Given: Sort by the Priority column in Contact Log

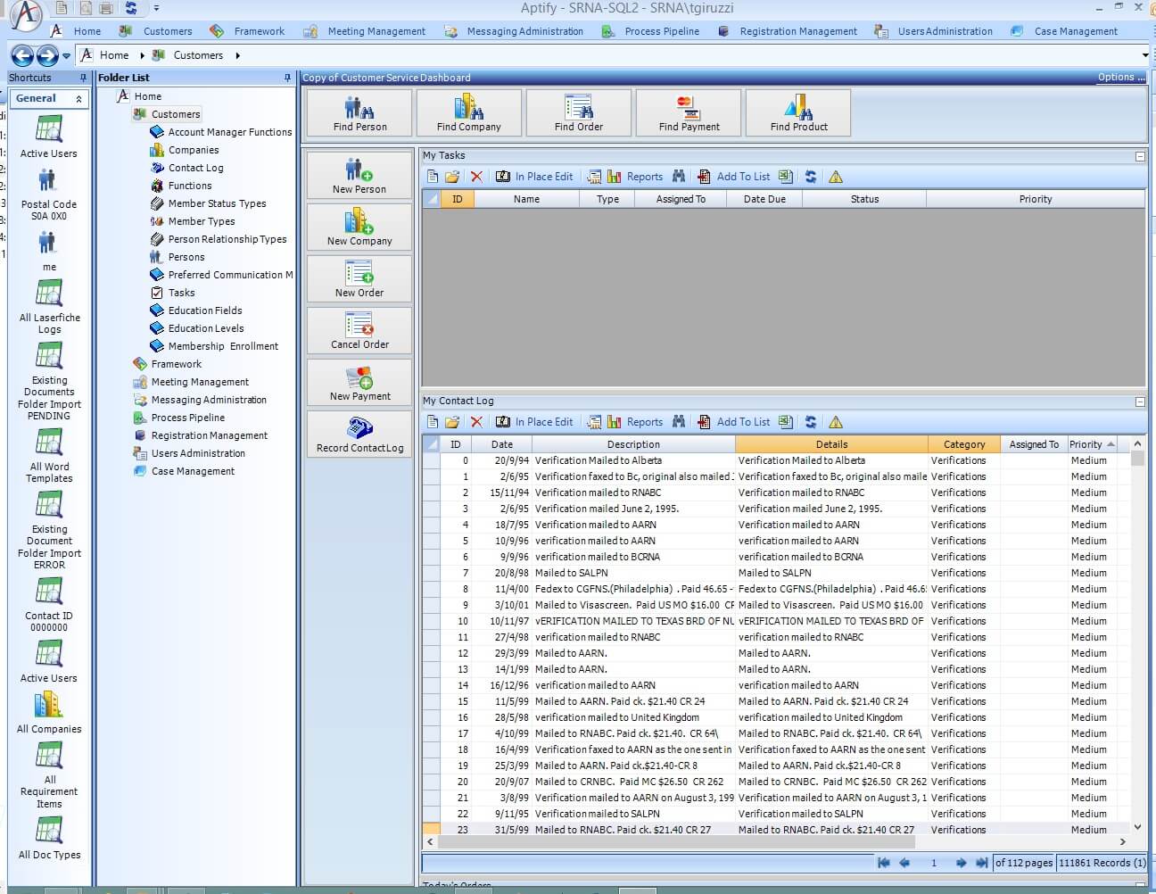Looking at the screenshot, I should [1092, 444].
